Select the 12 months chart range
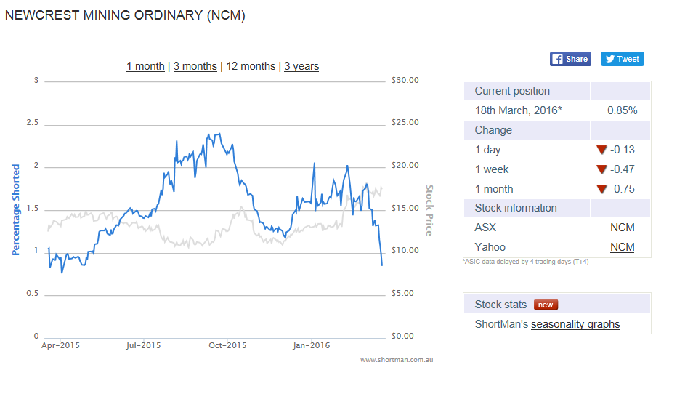 coord(251,66)
